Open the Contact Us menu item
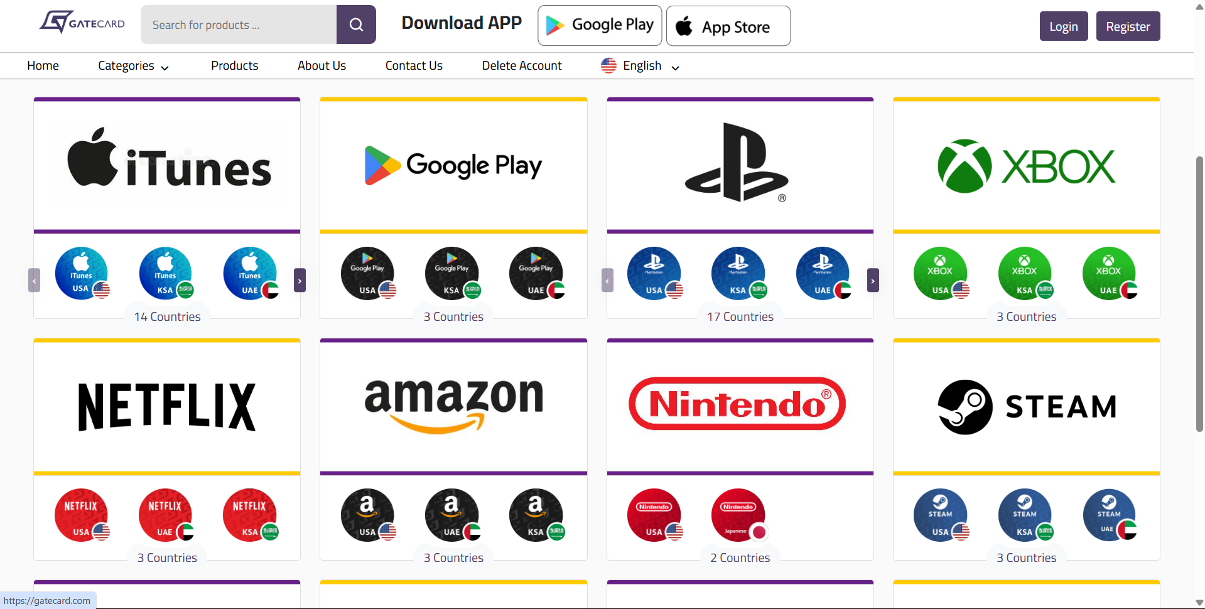The height and width of the screenshot is (609, 1205). point(414,65)
